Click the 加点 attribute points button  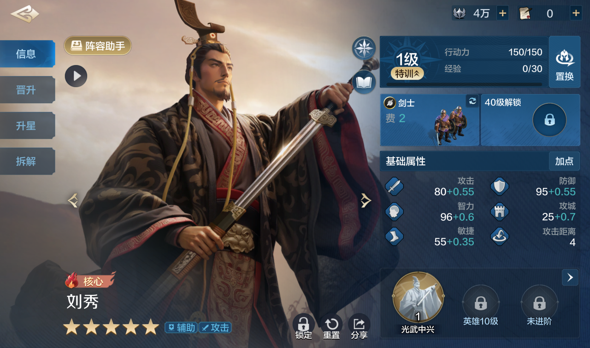tap(564, 161)
